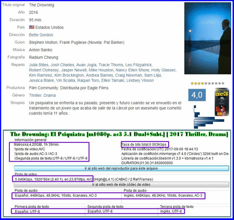Visit Jessica Blaire's cast page
Screen dimensions: 234x220
pos(41,80)
